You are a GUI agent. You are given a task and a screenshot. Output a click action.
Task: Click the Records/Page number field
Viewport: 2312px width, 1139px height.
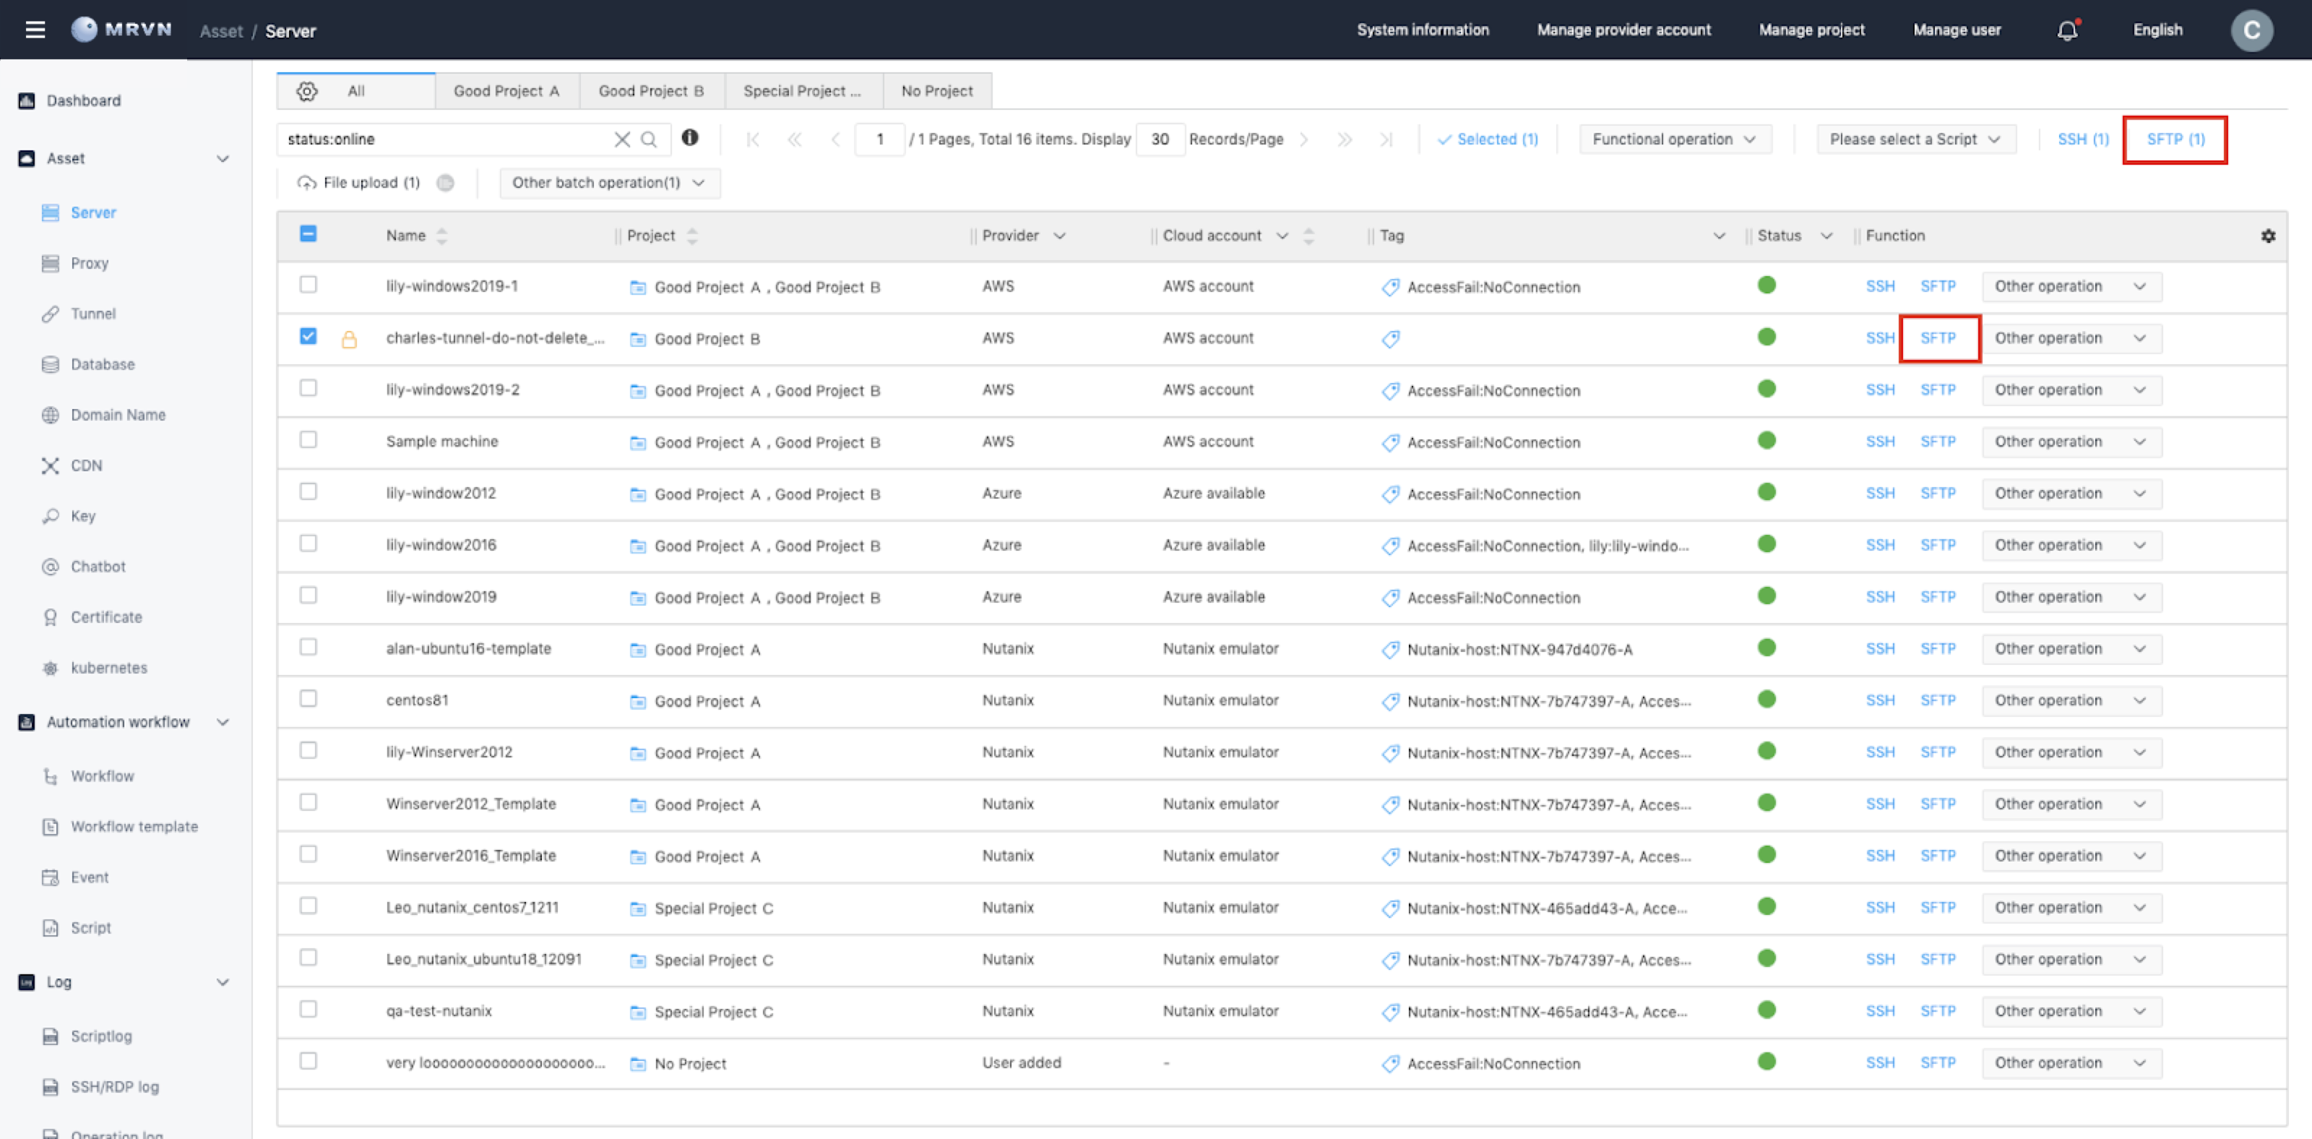(1160, 139)
